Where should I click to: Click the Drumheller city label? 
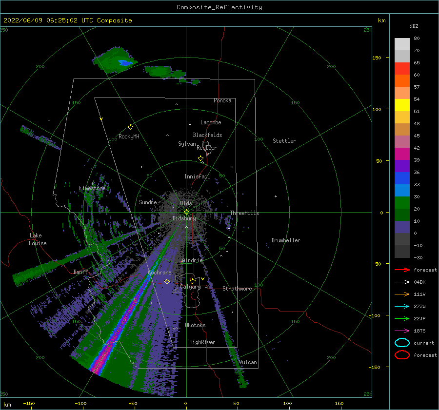pos(285,240)
